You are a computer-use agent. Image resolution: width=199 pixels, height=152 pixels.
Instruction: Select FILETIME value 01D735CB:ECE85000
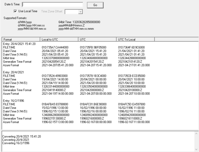tap(132, 76)
